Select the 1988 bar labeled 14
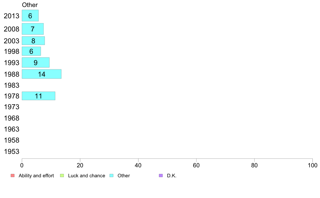This screenshot has width=320, height=198. [42, 74]
